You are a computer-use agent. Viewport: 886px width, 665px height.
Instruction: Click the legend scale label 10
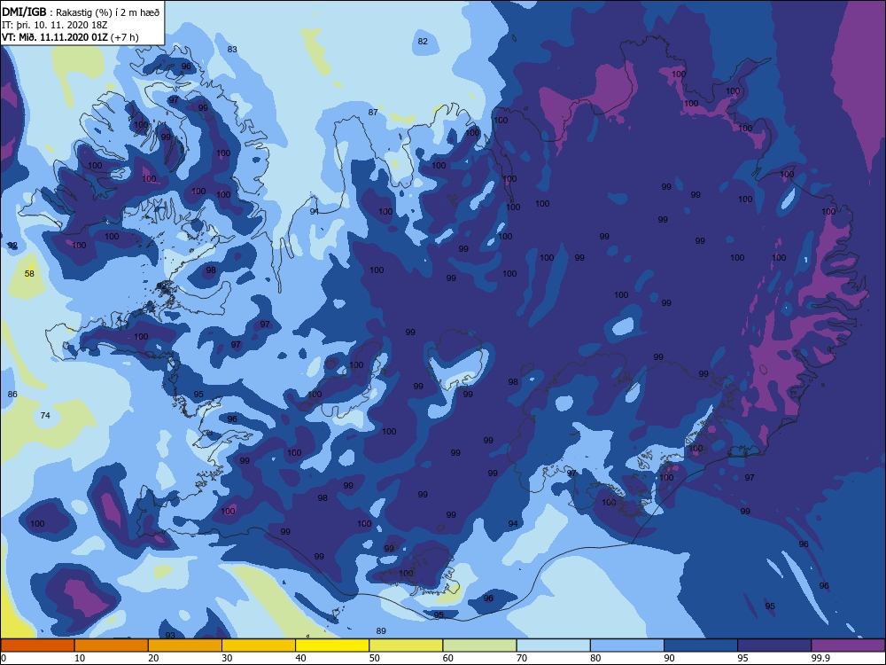[80, 658]
